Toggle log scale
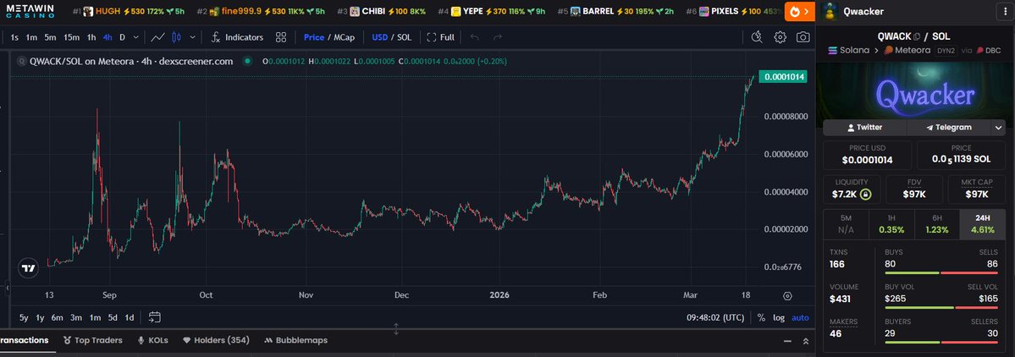Screen dimensions: 1015x357 click(779, 317)
